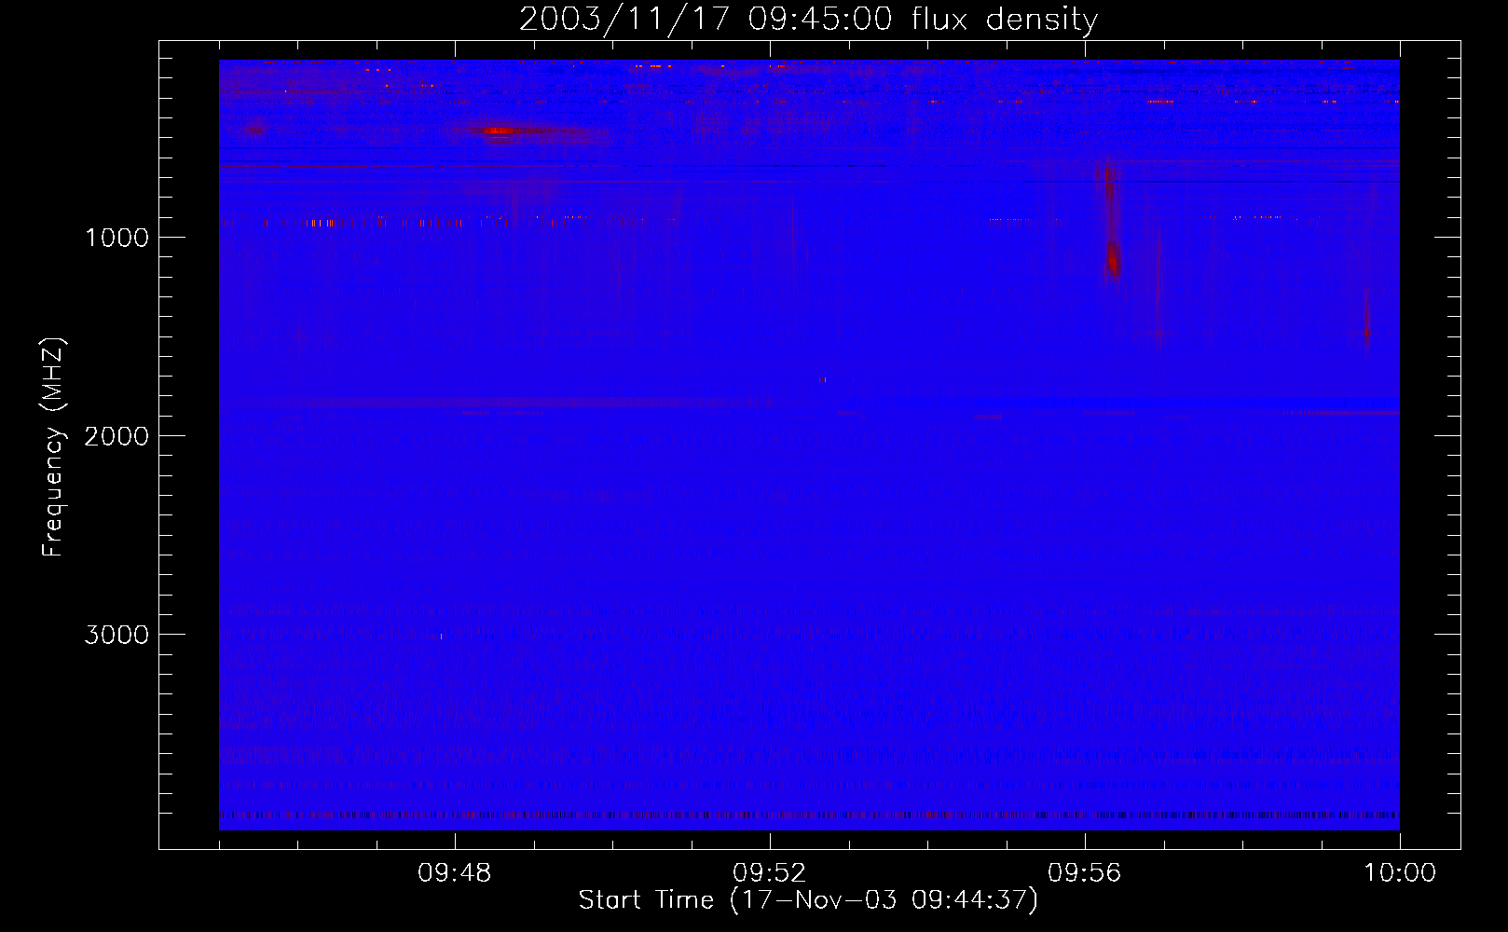1508x932 pixels.
Task: Click the 'Start Time (17-Nov-03 09:44:37)' axis label
Action: point(808,900)
